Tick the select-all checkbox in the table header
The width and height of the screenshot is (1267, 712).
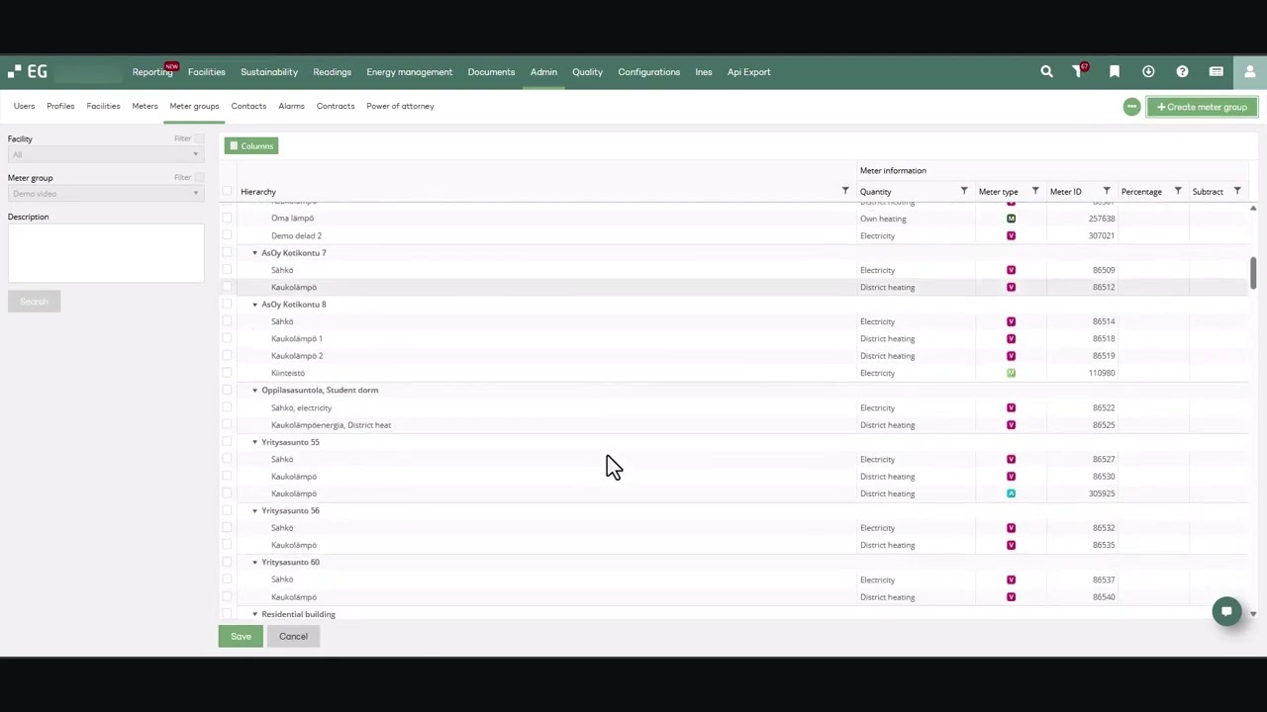(x=227, y=191)
